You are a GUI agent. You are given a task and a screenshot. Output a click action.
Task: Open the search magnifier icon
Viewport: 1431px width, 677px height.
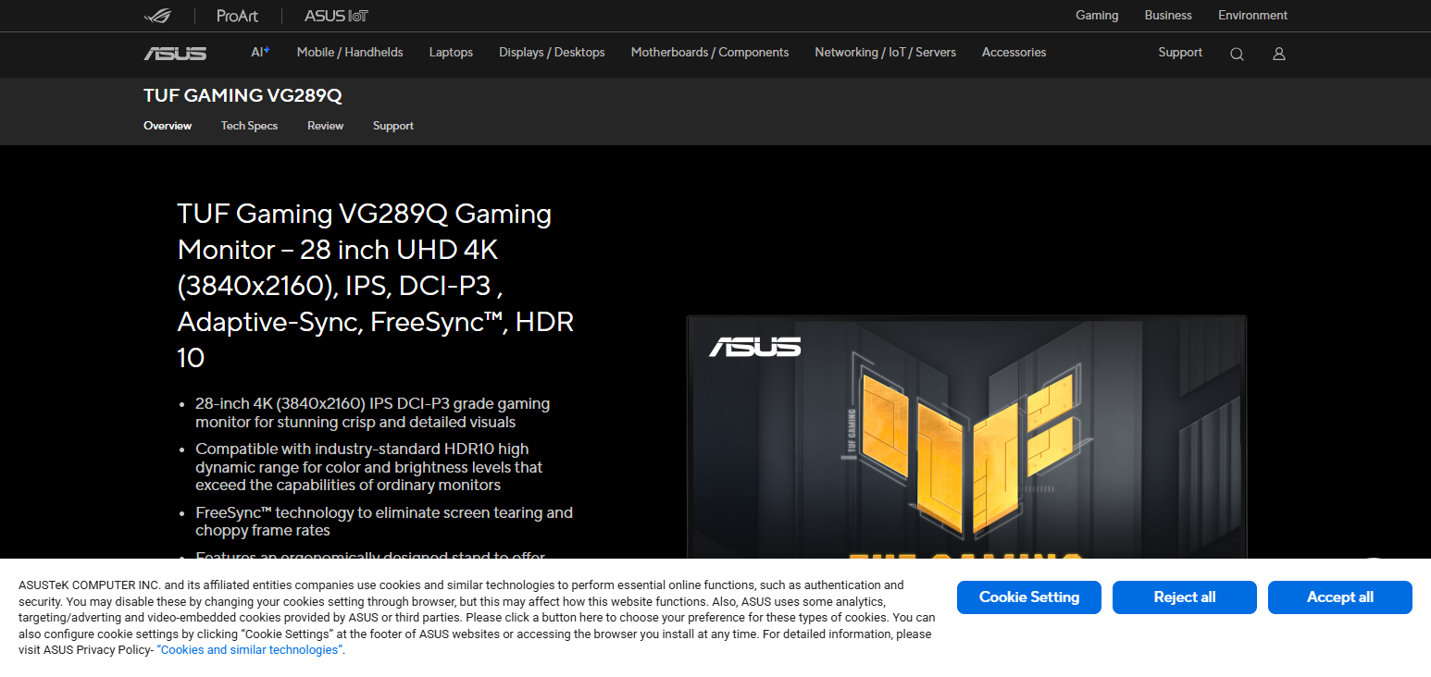tap(1237, 54)
